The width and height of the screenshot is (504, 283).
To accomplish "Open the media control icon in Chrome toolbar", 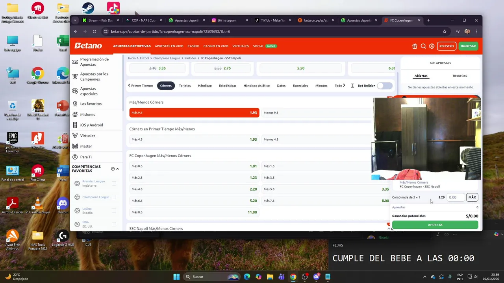I will click(x=458, y=31).
